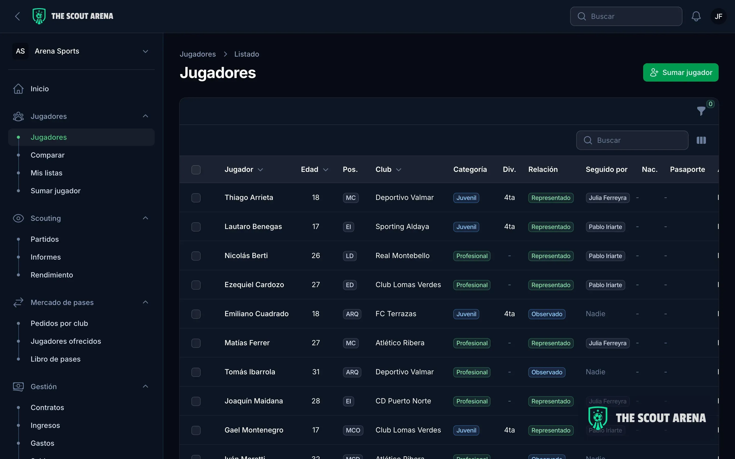The image size is (735, 459).
Task: Collapse the Gestión sidebar section
Action: pos(145,386)
